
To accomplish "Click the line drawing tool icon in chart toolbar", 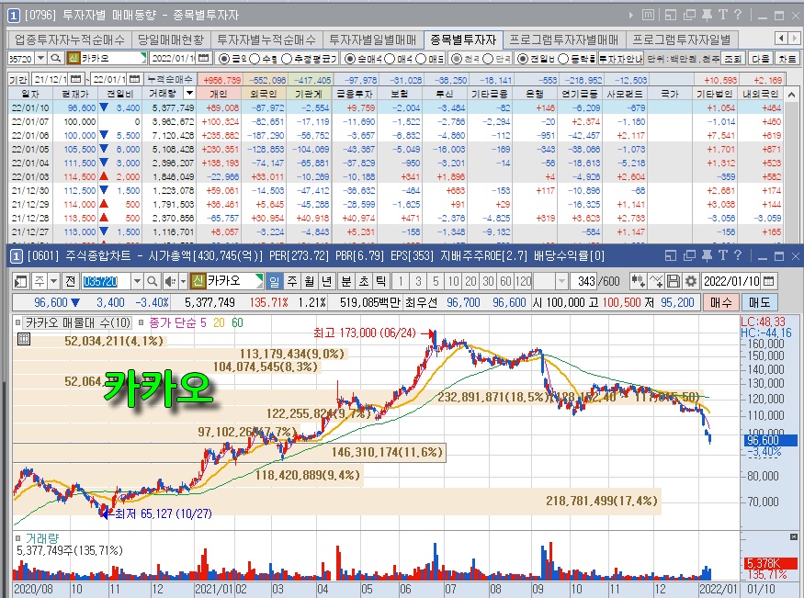I will click(656, 281).
